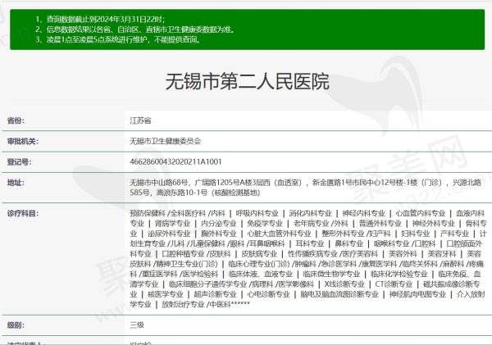Select 心电诊断专业 in departments list
Viewport: 492px width, 345px height.
[268, 294]
